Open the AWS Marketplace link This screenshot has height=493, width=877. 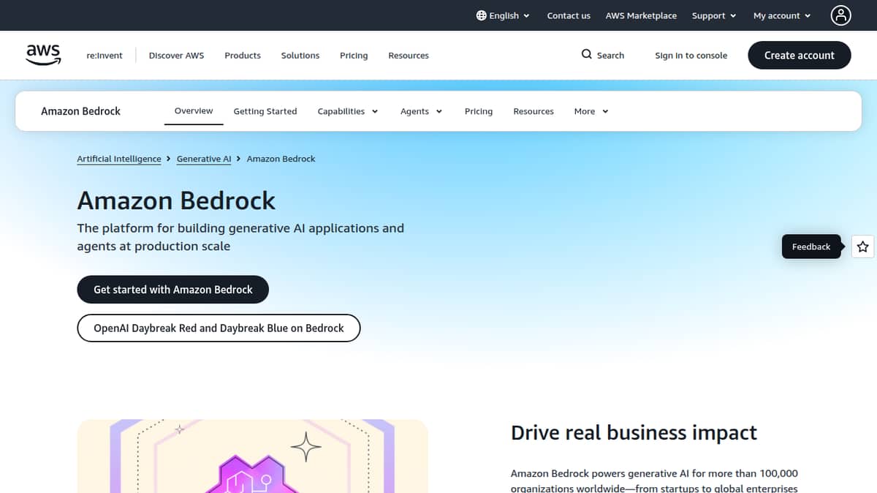pos(641,15)
